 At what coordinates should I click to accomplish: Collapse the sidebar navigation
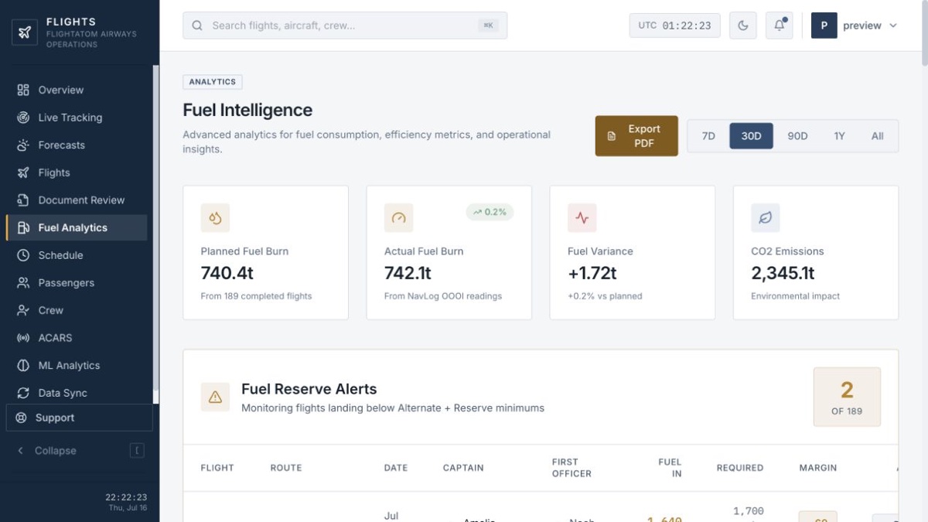coord(80,451)
